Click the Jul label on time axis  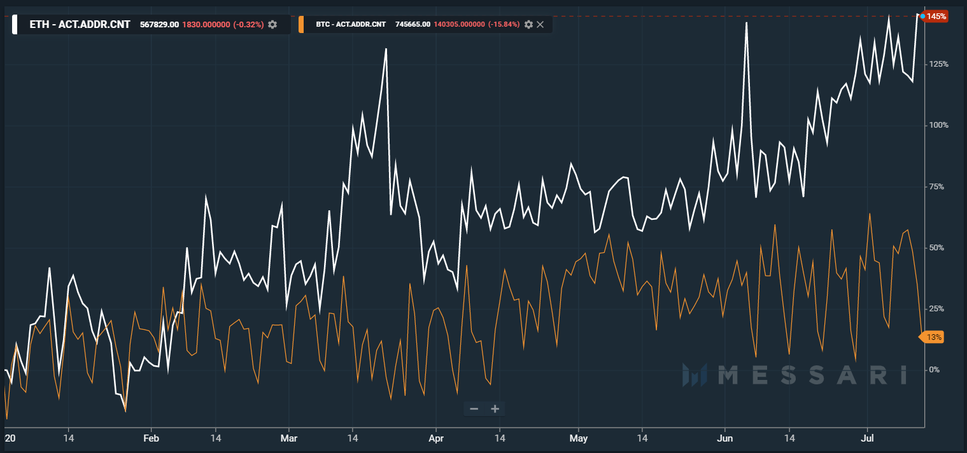(x=866, y=438)
